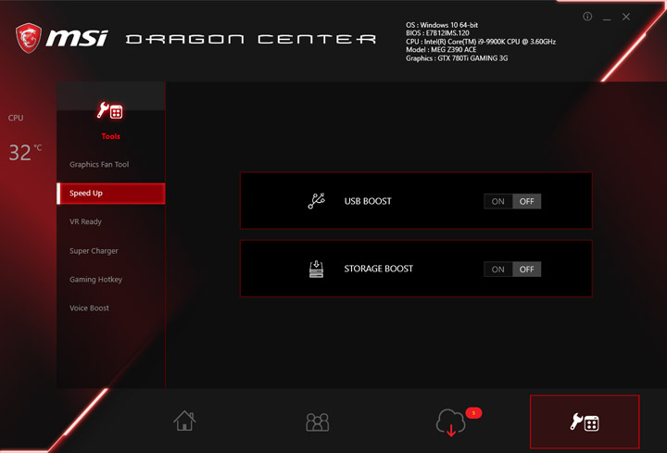Turn Storage Boost ON
This screenshot has height=453, width=667.
(498, 270)
